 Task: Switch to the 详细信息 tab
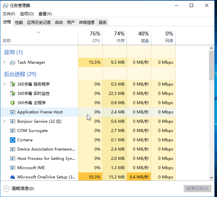(87, 22)
